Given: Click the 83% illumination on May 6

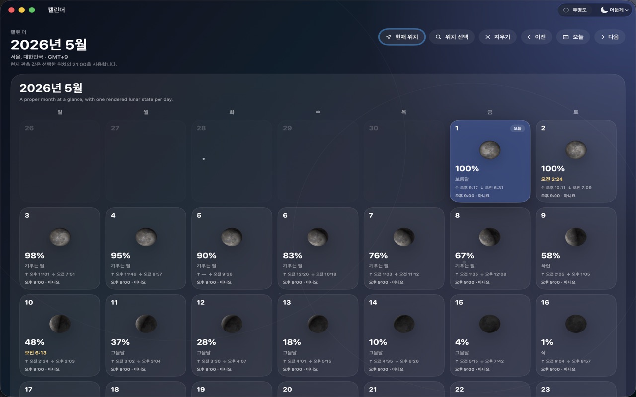Looking at the screenshot, I should (293, 256).
